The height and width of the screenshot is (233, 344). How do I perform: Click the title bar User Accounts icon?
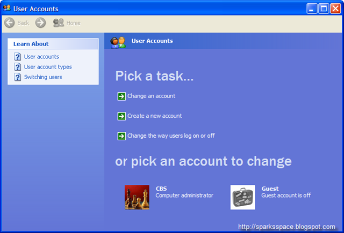(x=7, y=8)
